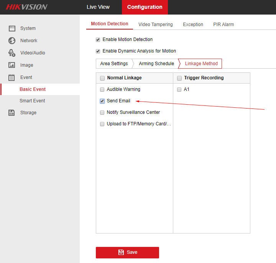Image resolution: width=276 pixels, height=263 pixels.
Task: Click the Event calendar icon
Action: [12, 77]
